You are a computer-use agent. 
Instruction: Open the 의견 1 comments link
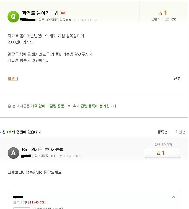(13, 79)
